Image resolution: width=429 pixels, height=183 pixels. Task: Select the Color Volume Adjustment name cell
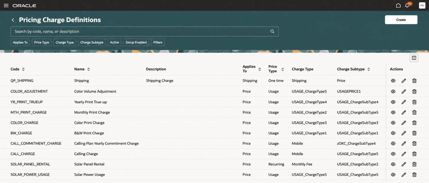pyautogui.click(x=95, y=91)
